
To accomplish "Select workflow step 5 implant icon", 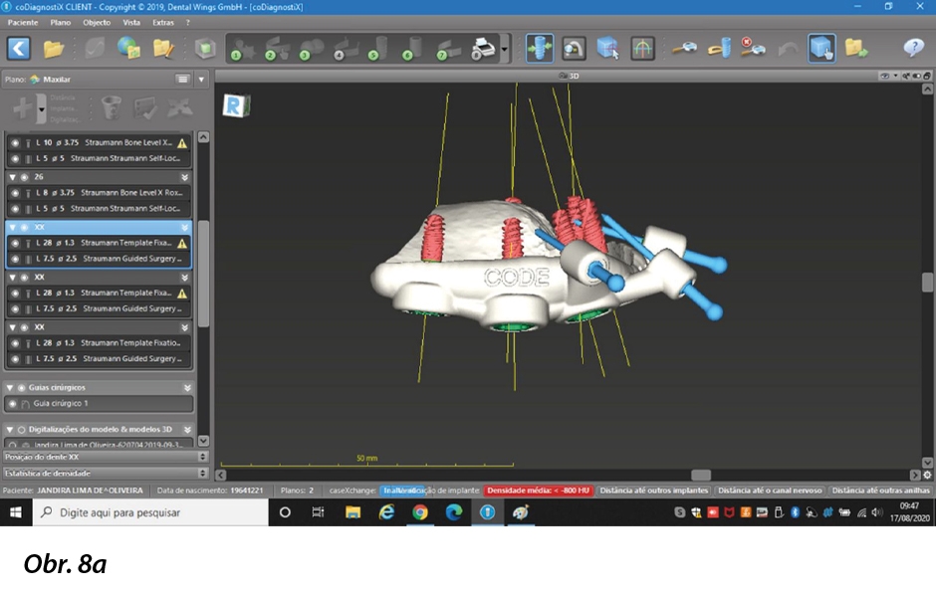I will [379, 49].
